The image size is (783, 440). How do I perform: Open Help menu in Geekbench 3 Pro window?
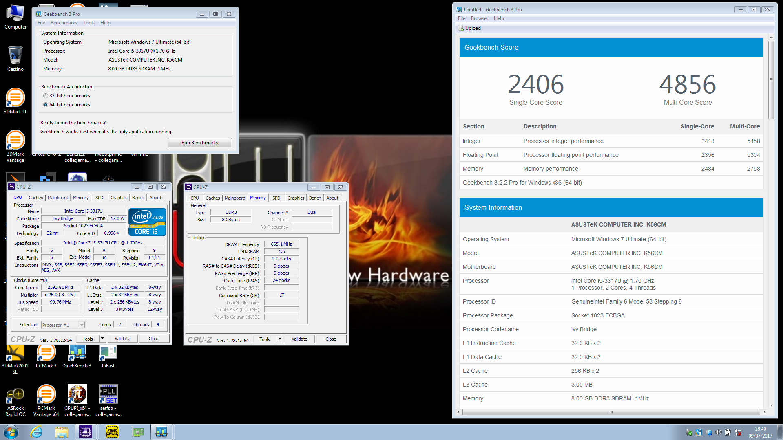coord(105,23)
